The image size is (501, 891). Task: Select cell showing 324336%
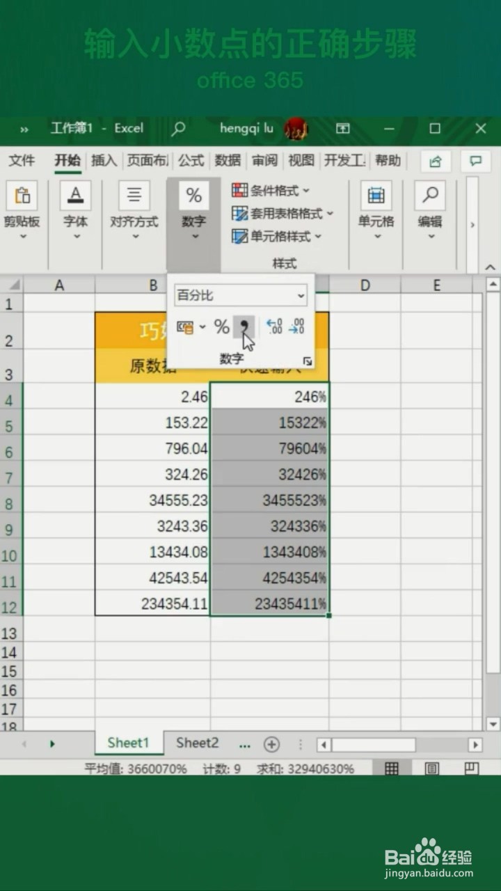pyautogui.click(x=270, y=526)
